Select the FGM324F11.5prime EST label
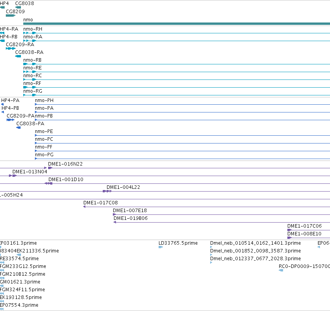This screenshot has width=330, height=311. [x=22, y=290]
